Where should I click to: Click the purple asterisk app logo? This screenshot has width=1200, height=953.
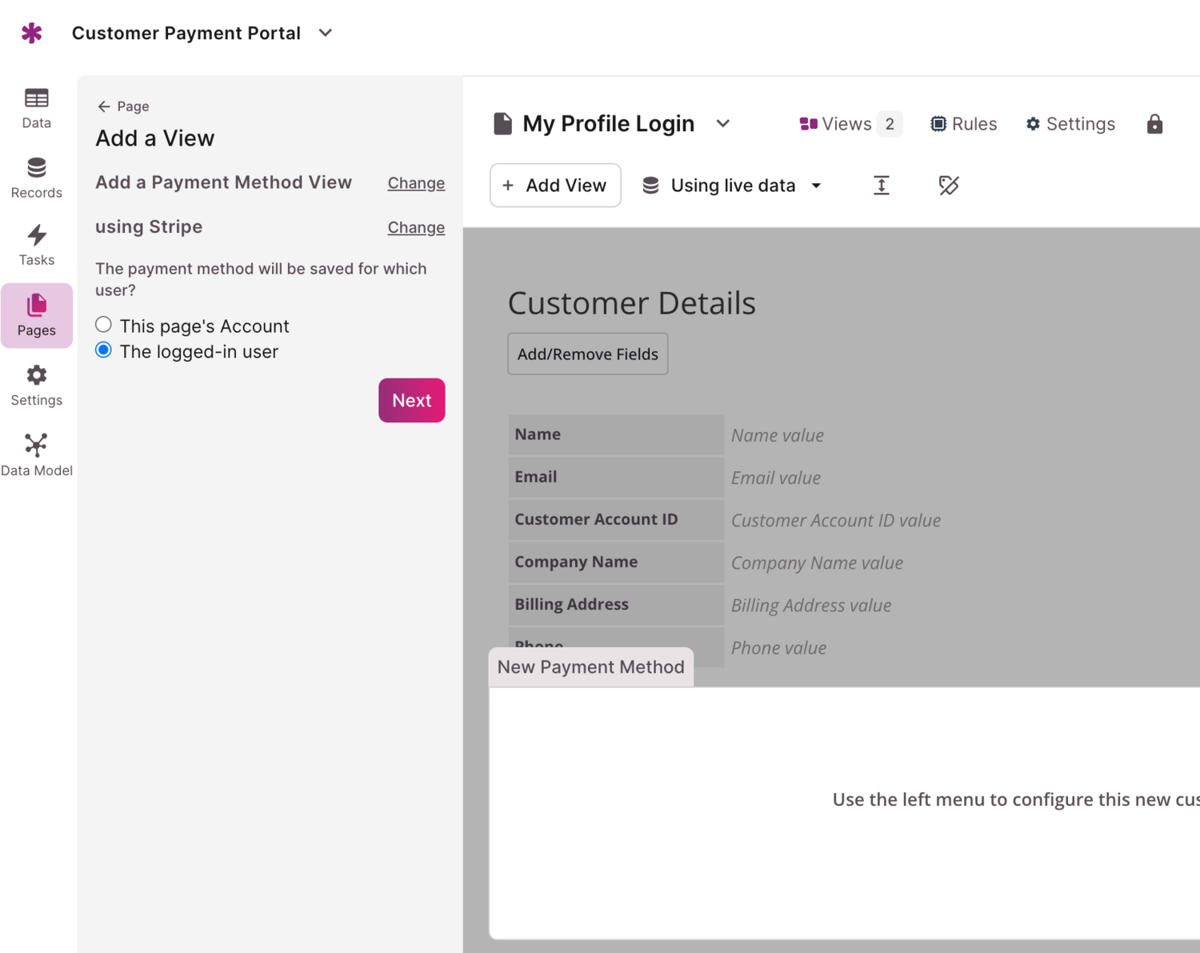point(31,33)
